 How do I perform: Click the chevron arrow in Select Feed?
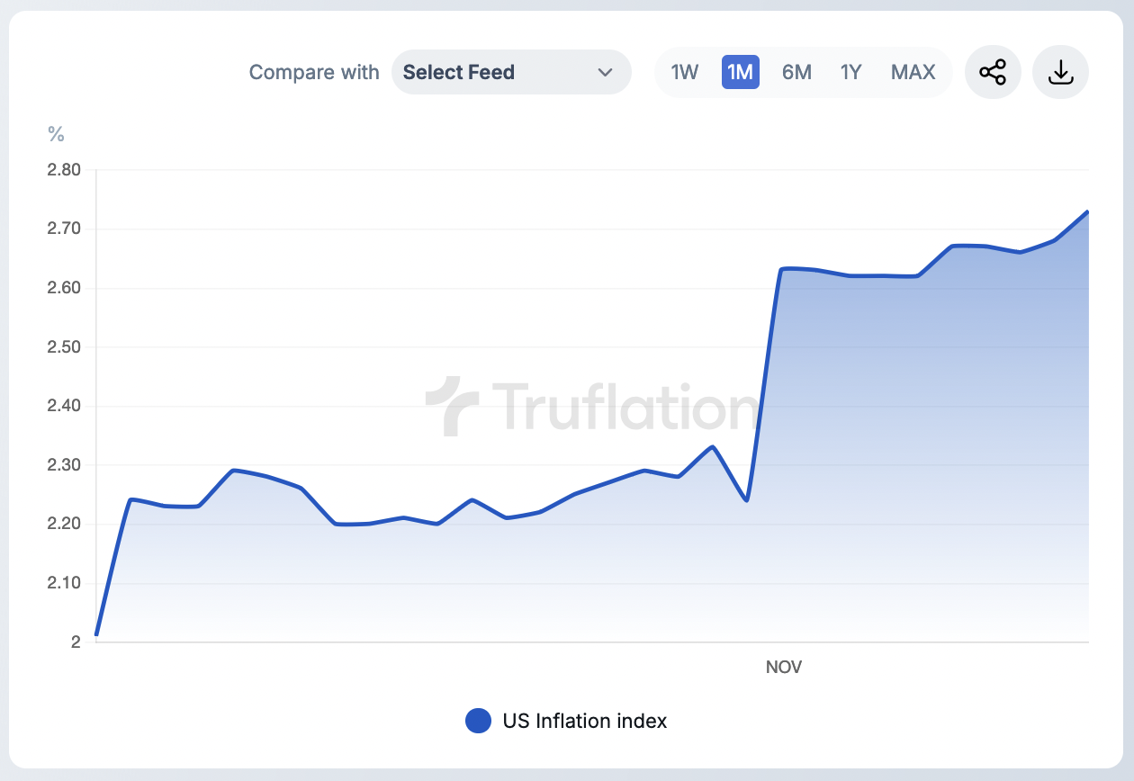coord(605,72)
